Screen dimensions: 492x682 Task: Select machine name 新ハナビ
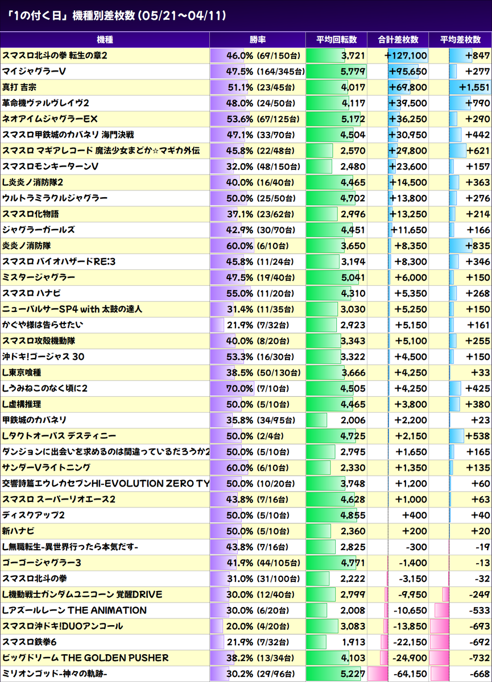(x=18, y=531)
